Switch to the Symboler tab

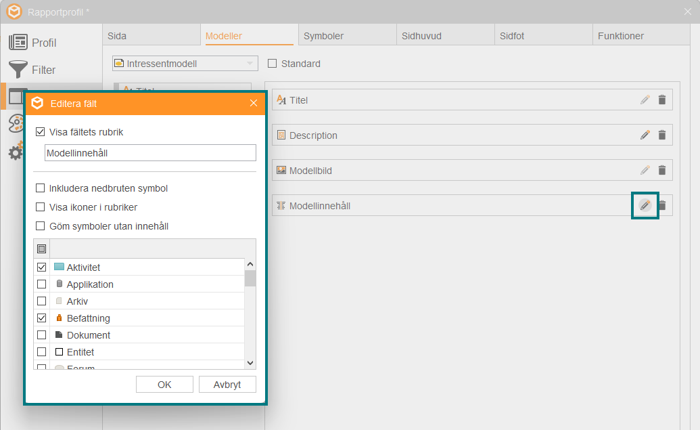(x=348, y=36)
